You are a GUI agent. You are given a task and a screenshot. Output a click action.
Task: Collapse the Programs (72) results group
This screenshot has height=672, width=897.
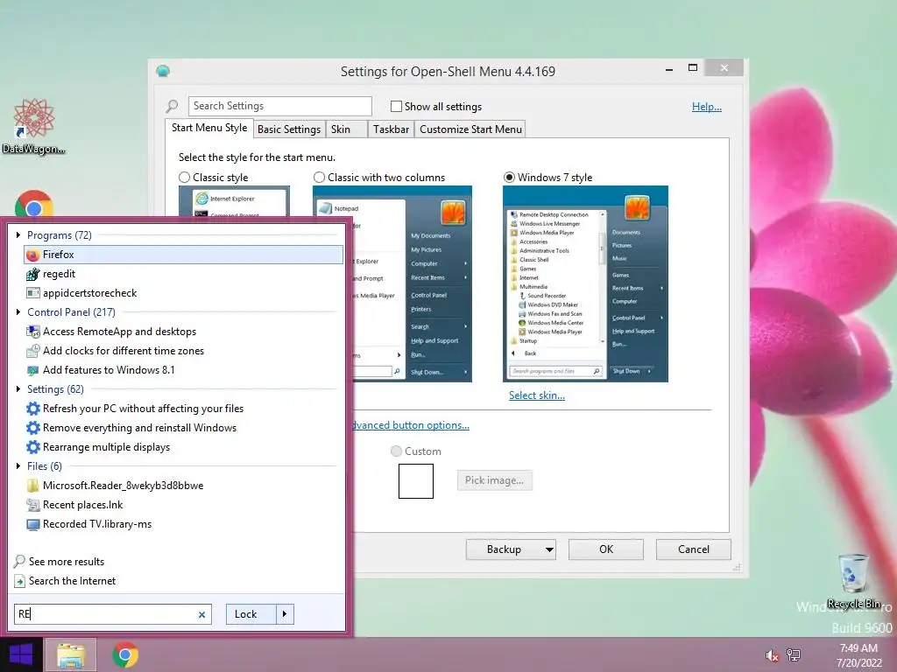click(x=18, y=234)
